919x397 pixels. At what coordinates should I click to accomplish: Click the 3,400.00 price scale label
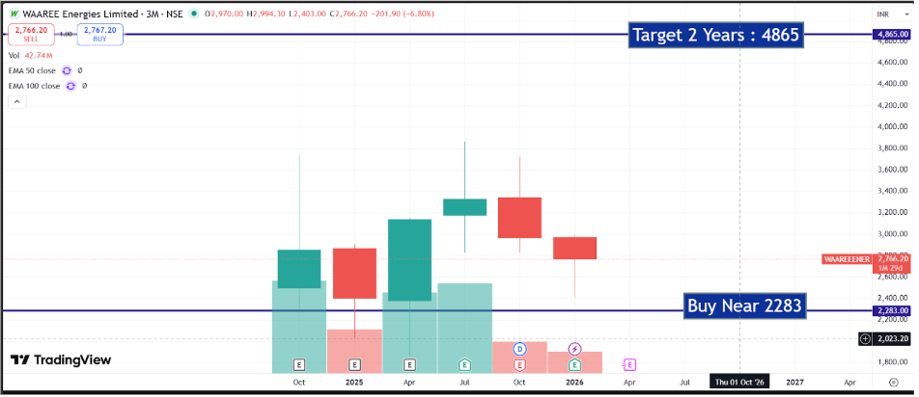click(x=894, y=191)
